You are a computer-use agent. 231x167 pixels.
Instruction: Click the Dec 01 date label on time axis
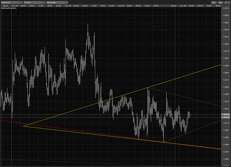click(15, 6)
